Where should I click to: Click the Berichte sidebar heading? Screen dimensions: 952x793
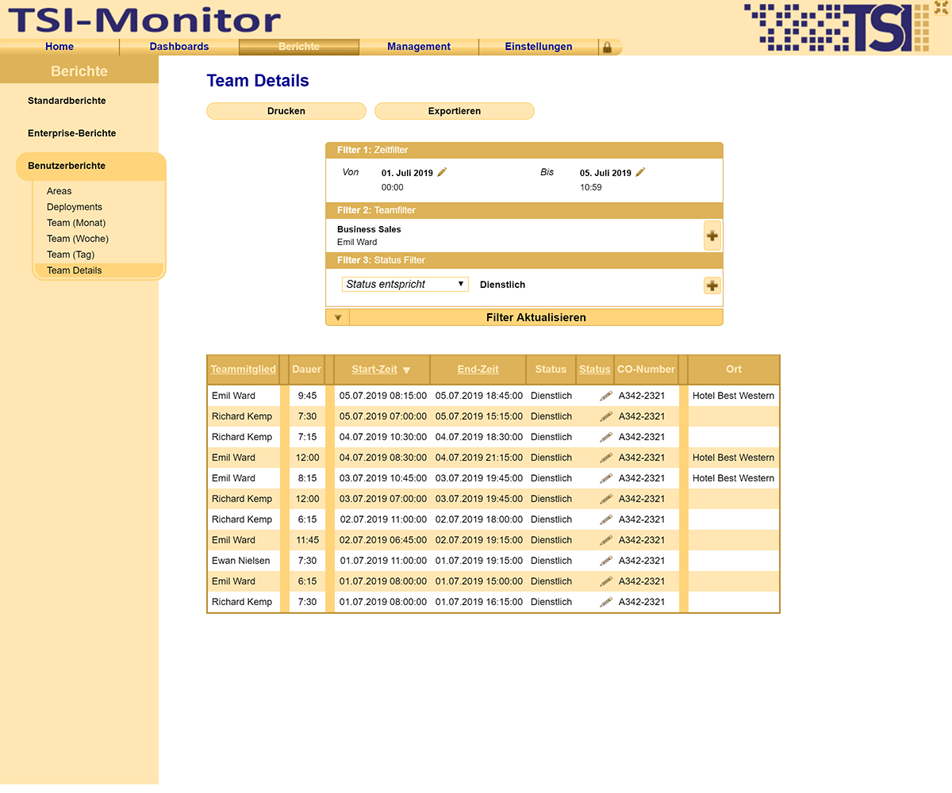79,71
